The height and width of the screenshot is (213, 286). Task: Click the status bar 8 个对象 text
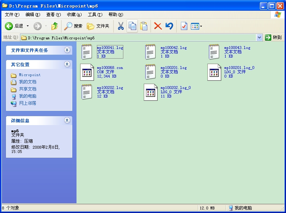(x=11, y=208)
